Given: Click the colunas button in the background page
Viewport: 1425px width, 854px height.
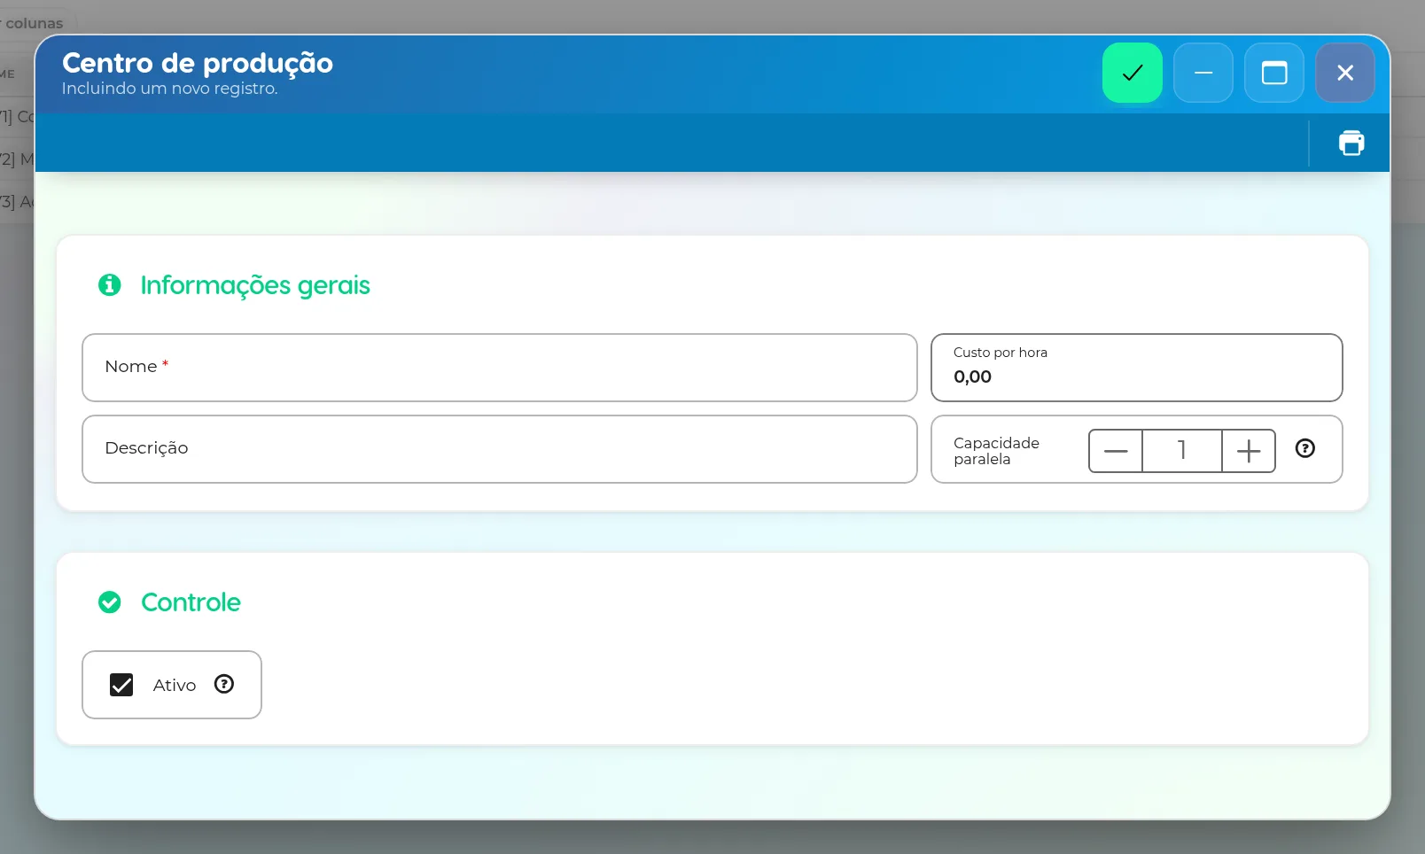Looking at the screenshot, I should (x=35, y=23).
